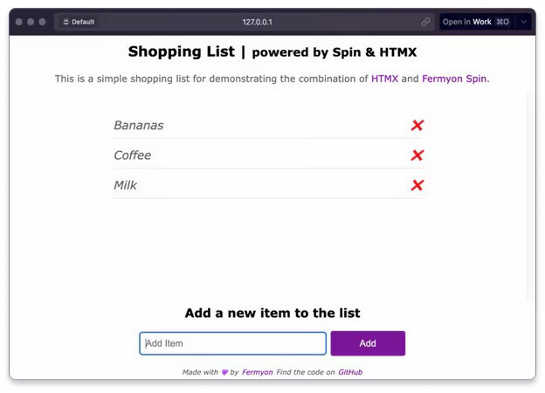Copy page link via chain icon
The height and width of the screenshot is (393, 545).
(426, 22)
